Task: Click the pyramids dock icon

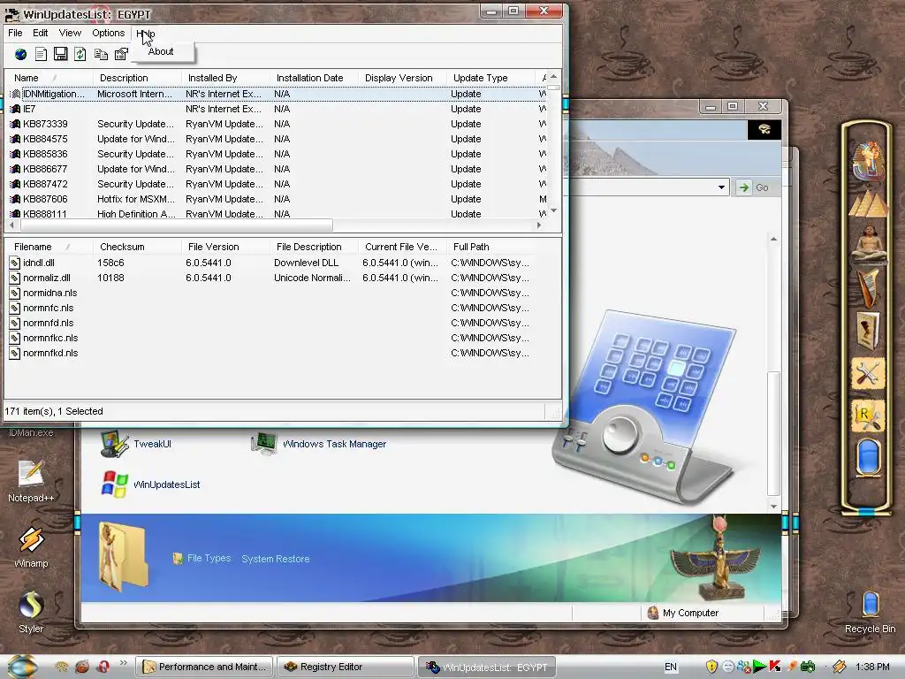Action: (868, 203)
